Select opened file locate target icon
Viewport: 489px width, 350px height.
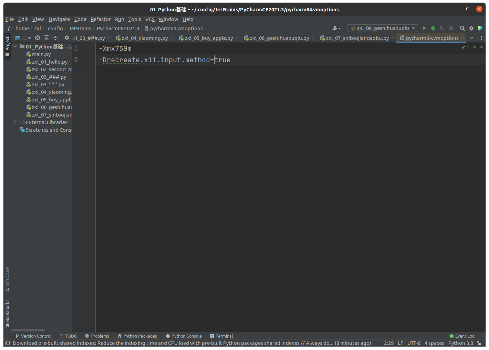click(38, 38)
